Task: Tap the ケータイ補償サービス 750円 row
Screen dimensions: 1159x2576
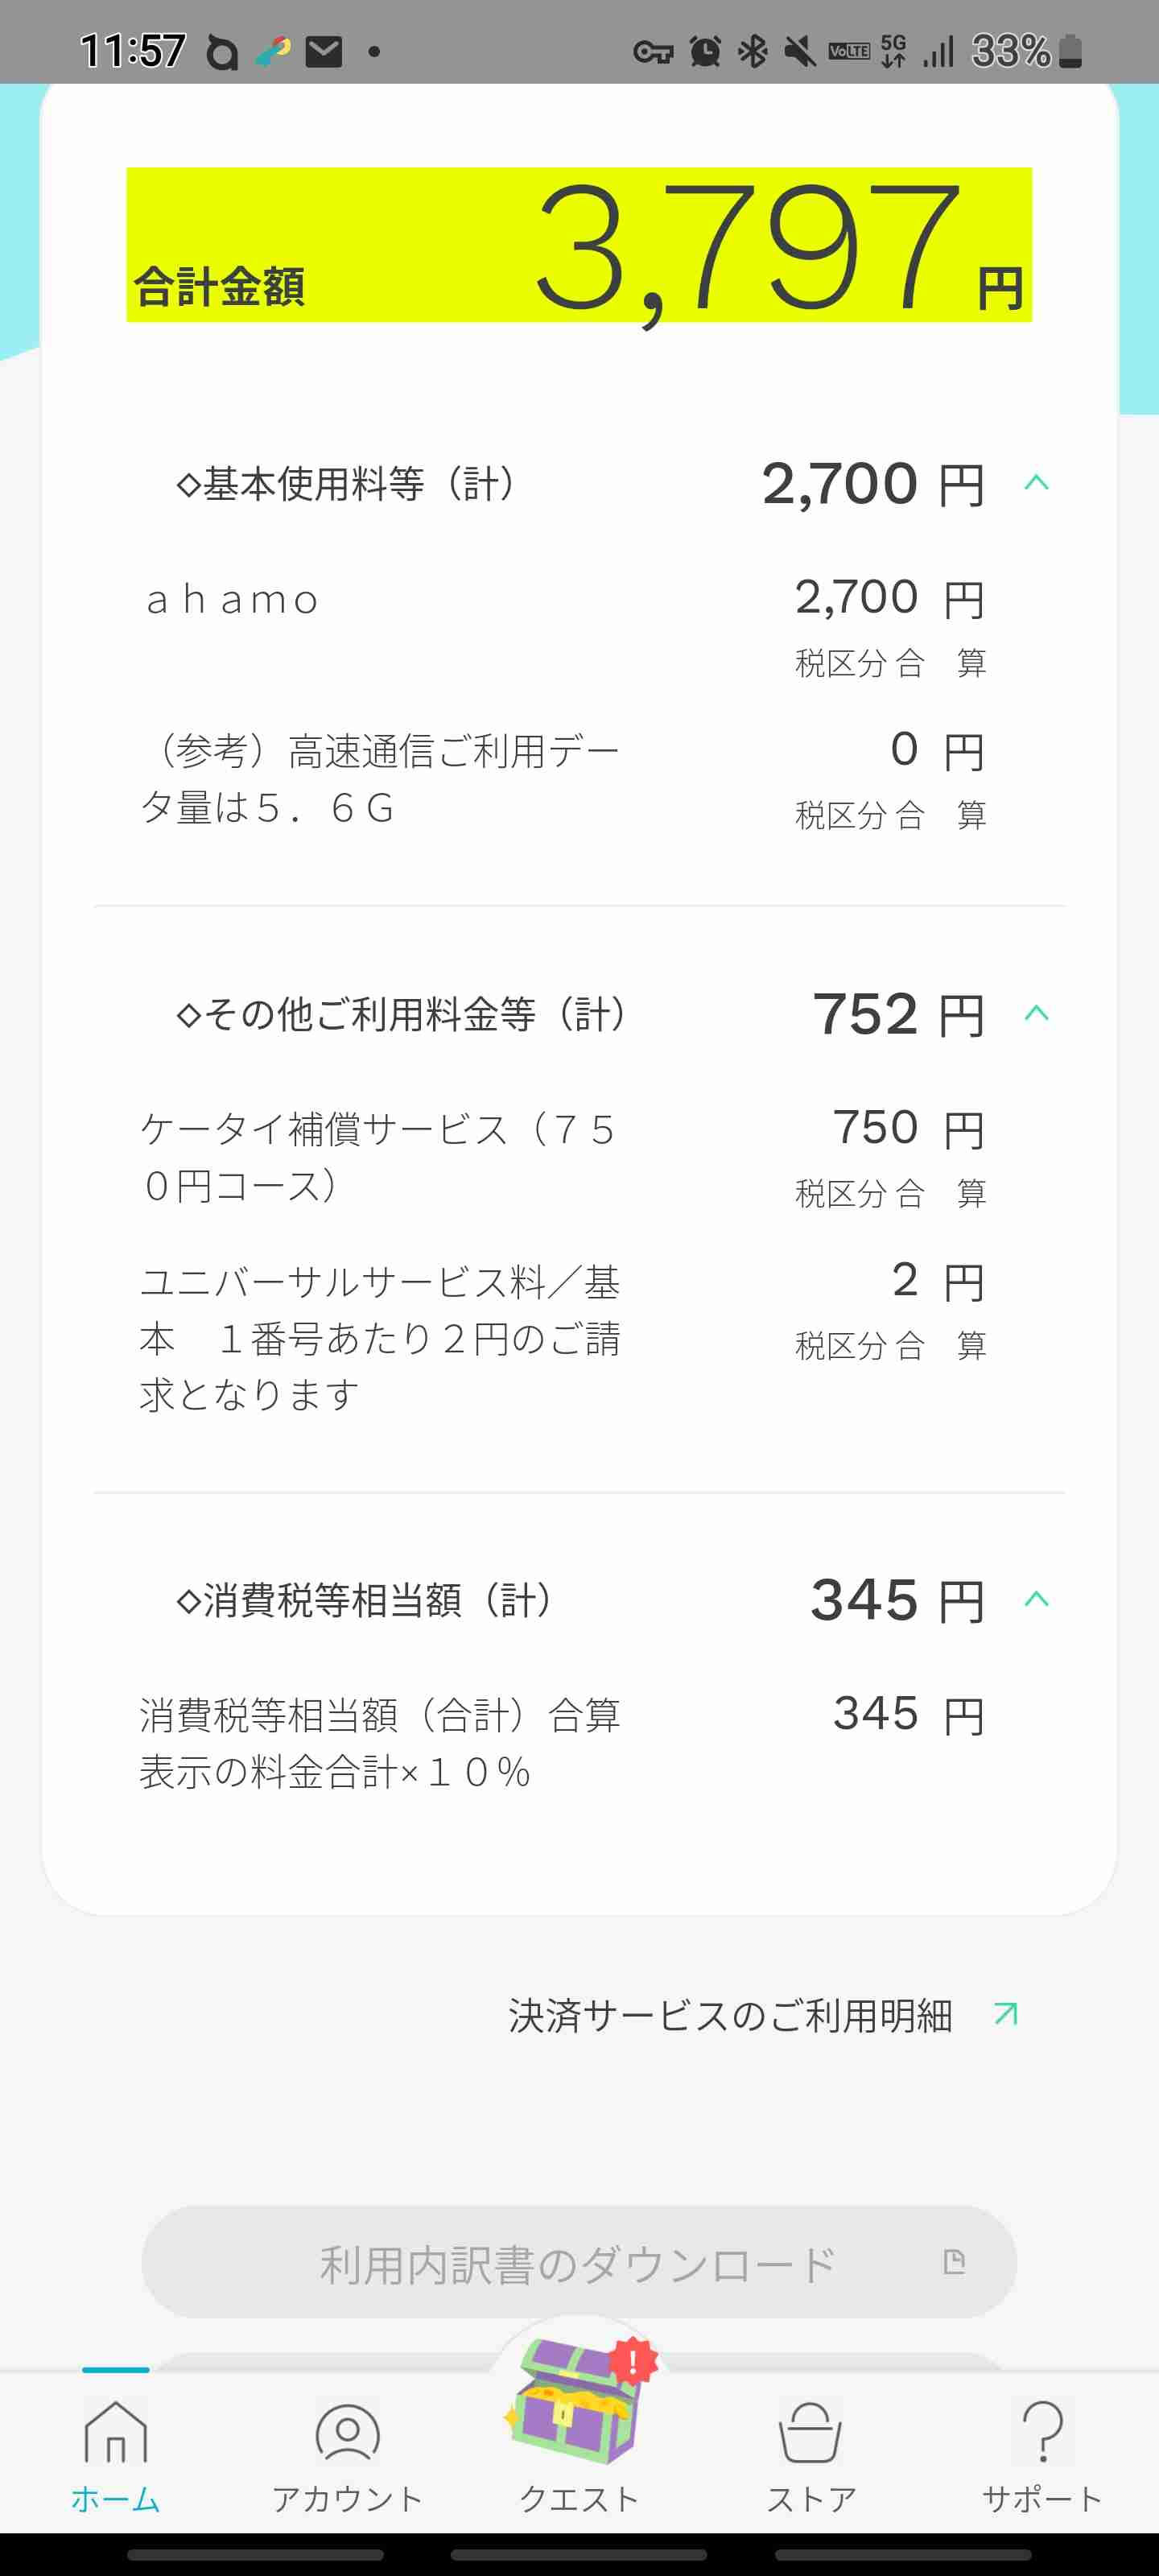Action: point(566,1158)
